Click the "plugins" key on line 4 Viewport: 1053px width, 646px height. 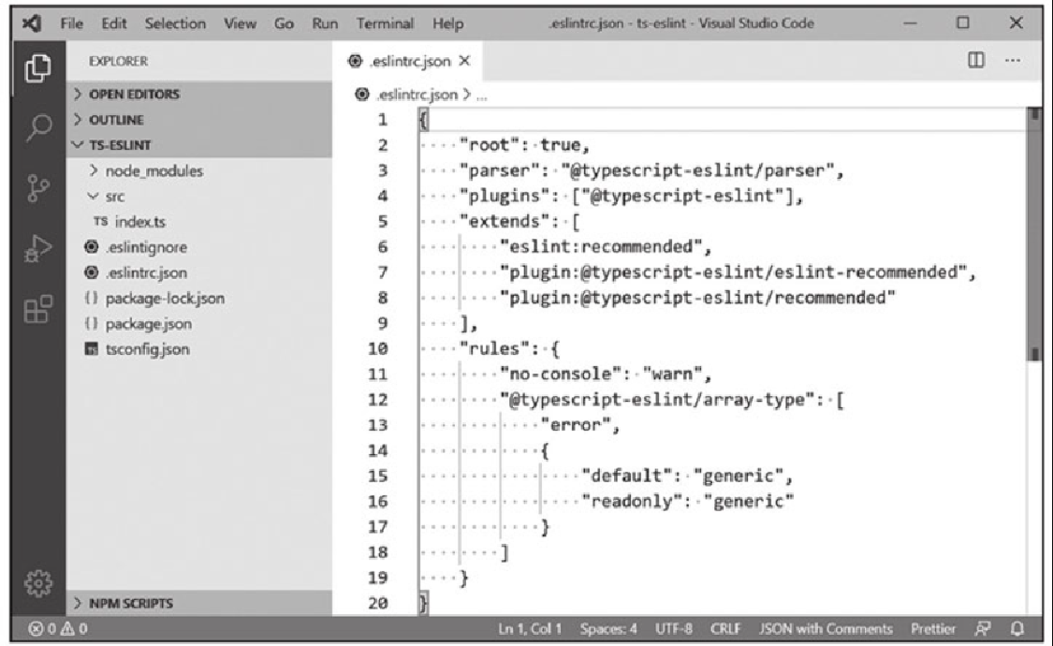pos(505,196)
